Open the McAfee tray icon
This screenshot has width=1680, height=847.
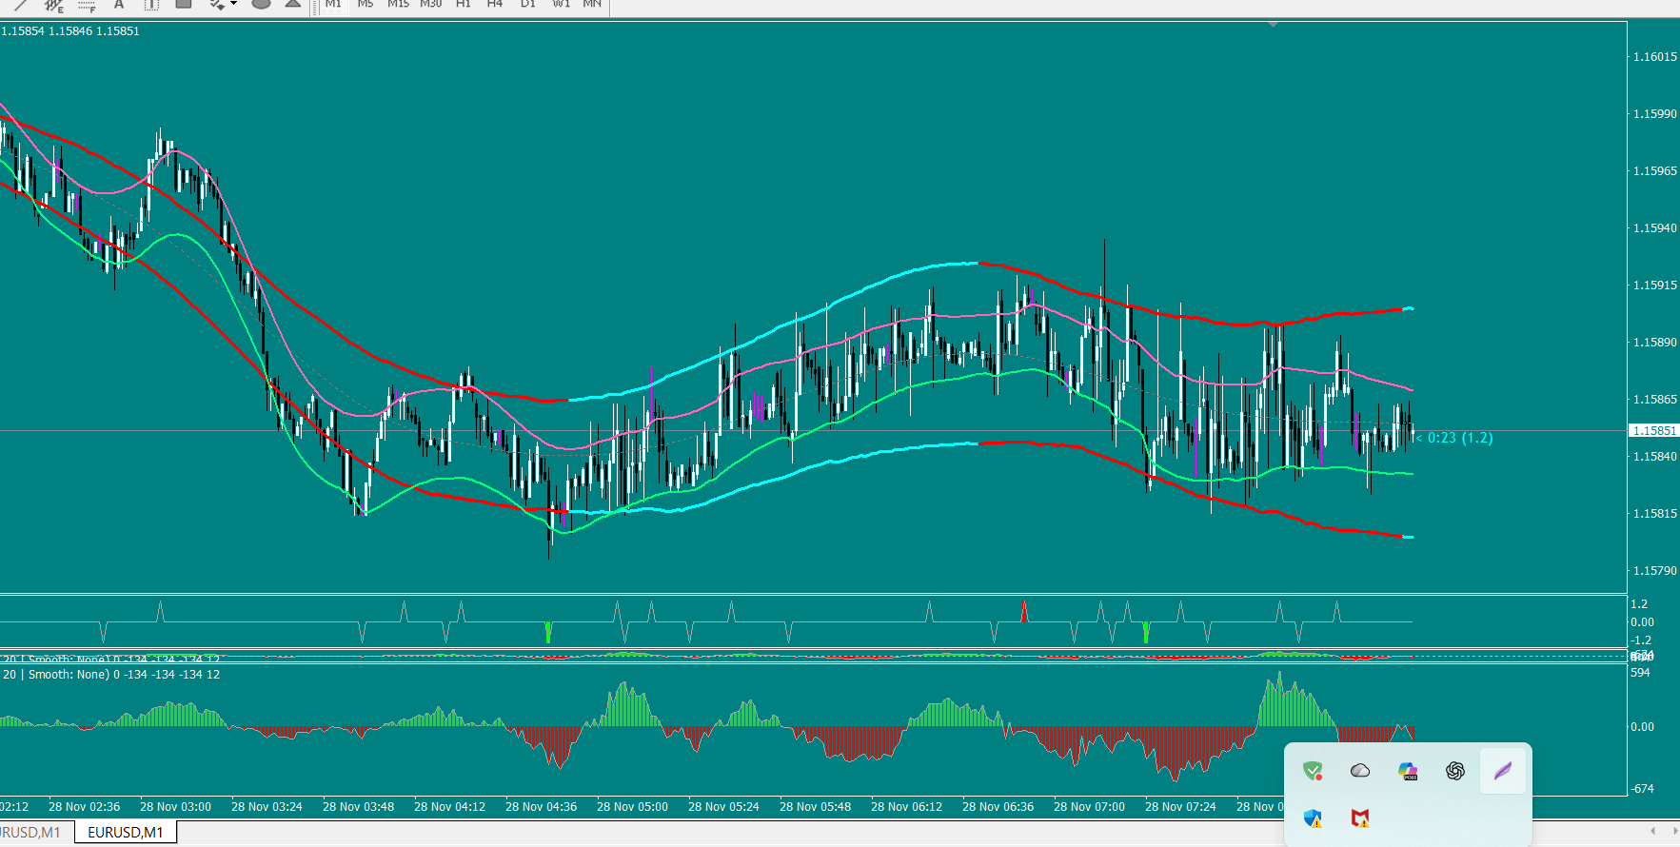1360,818
